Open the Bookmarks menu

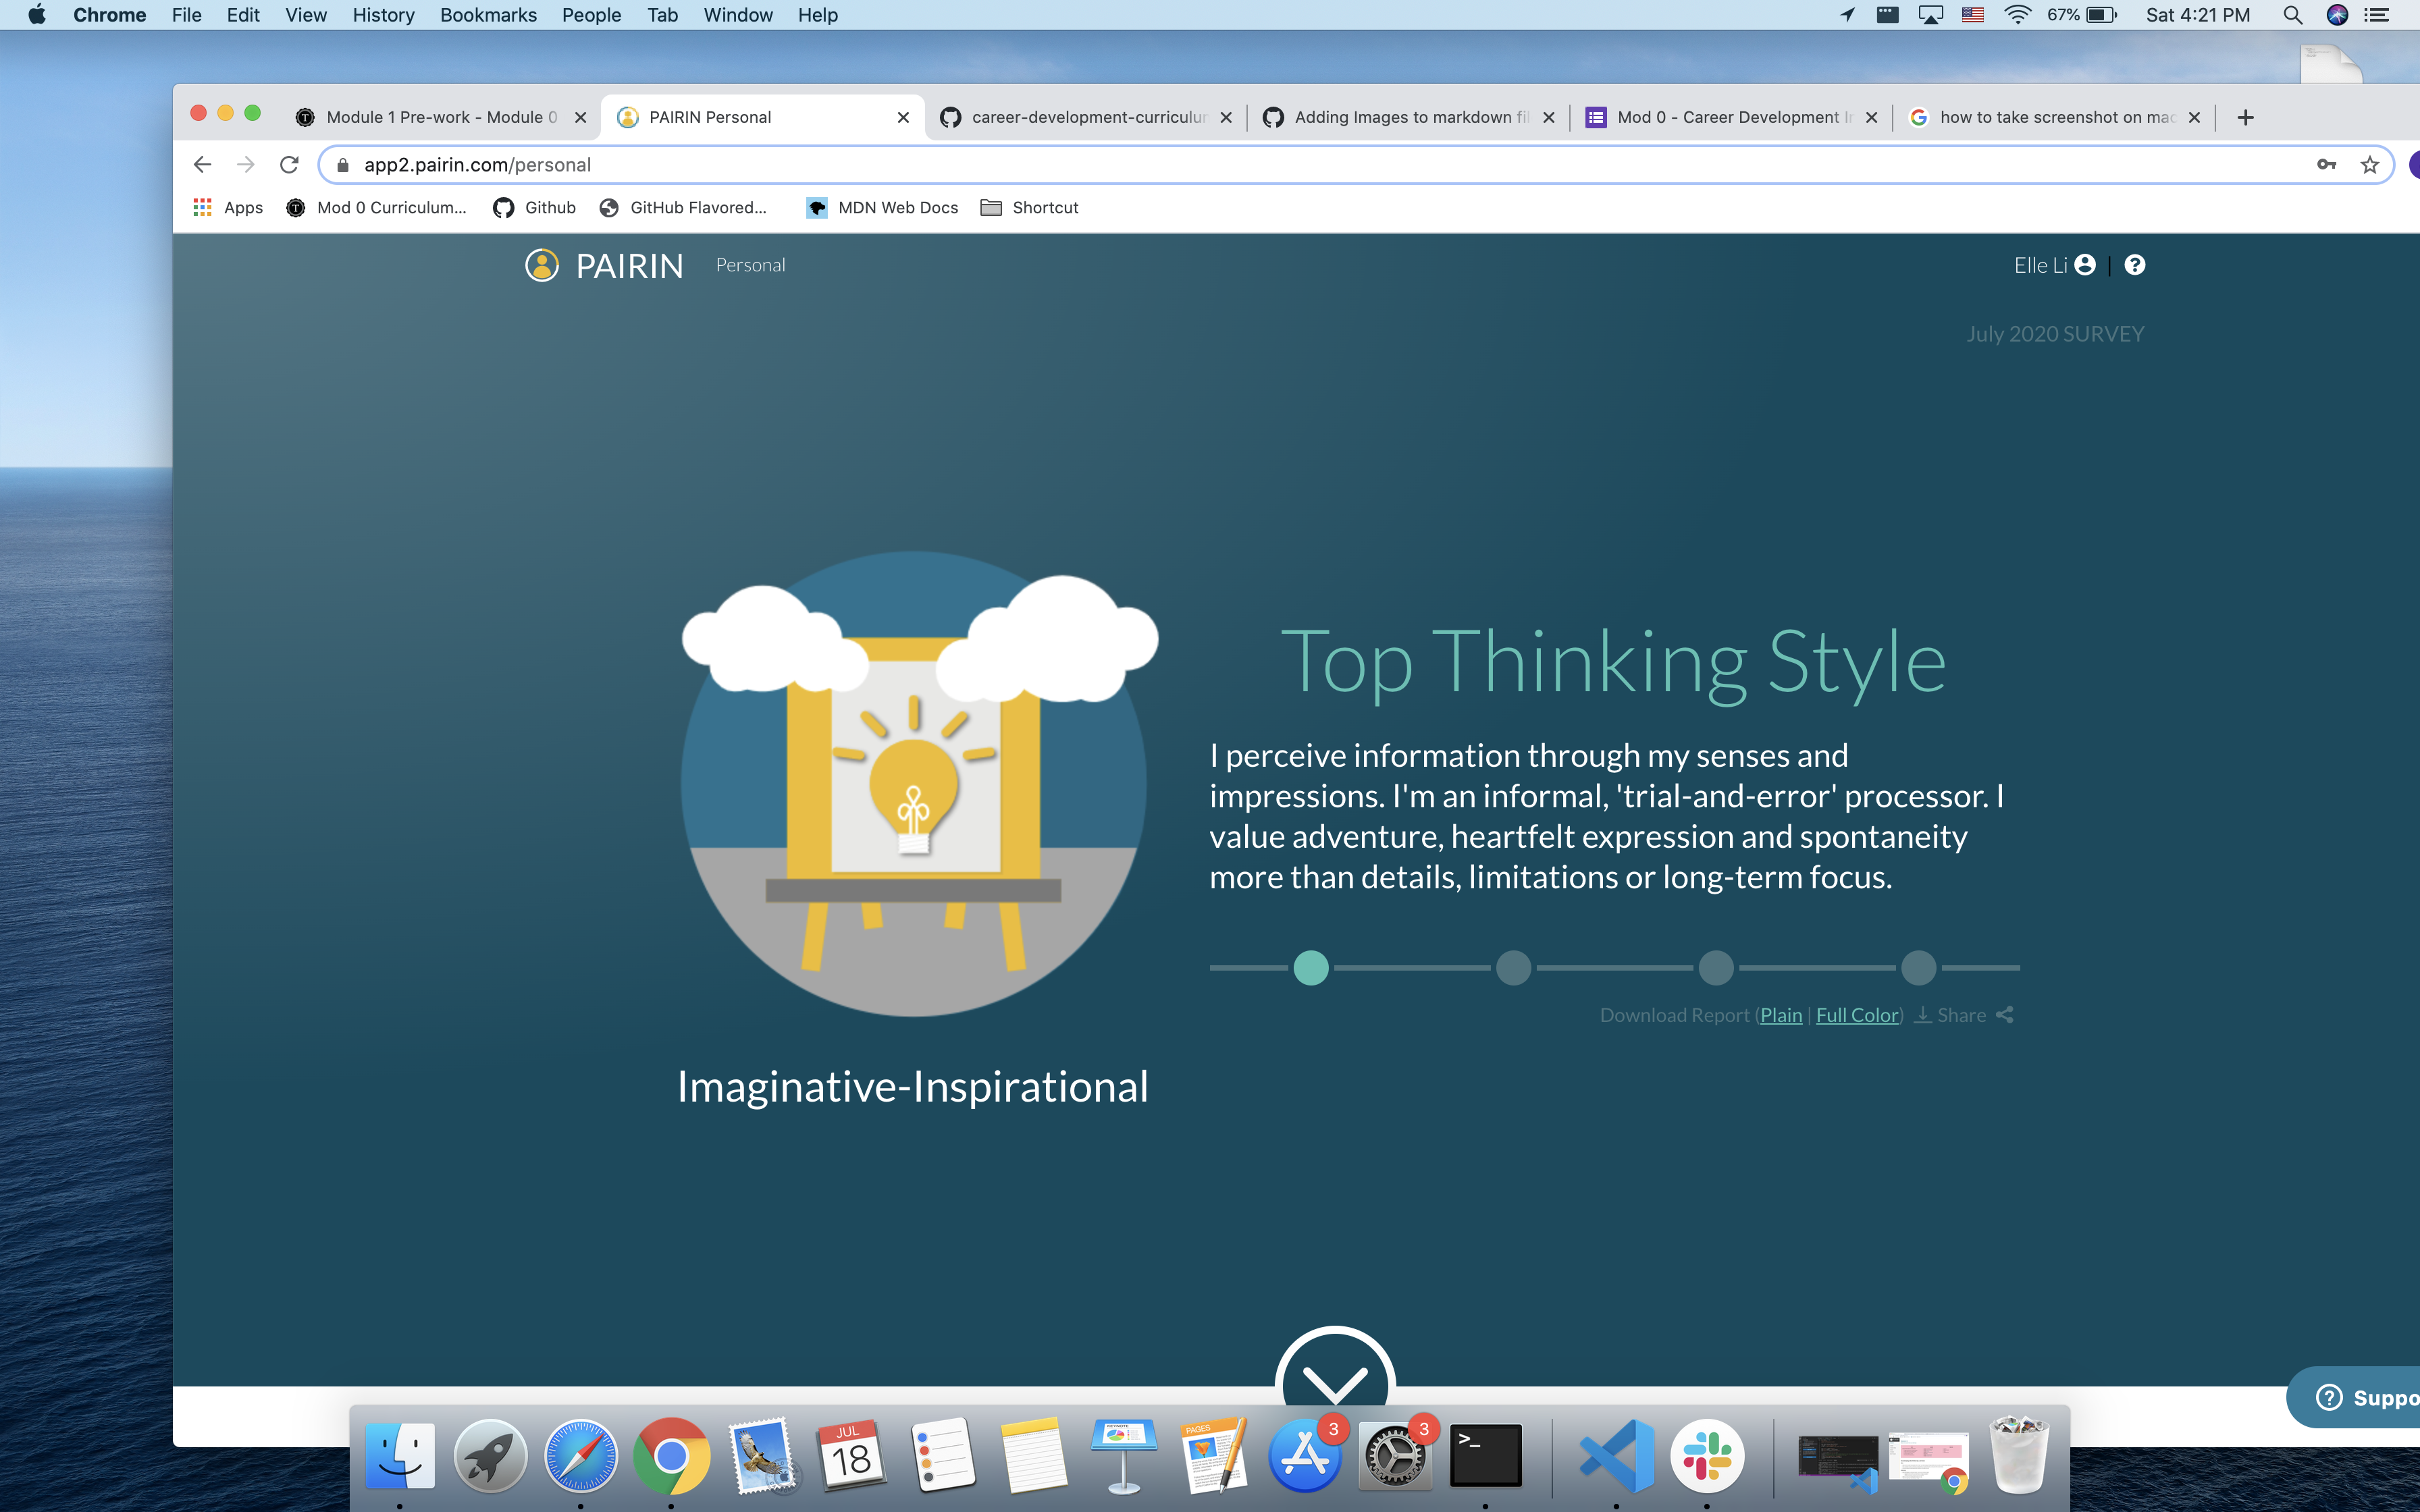click(488, 15)
